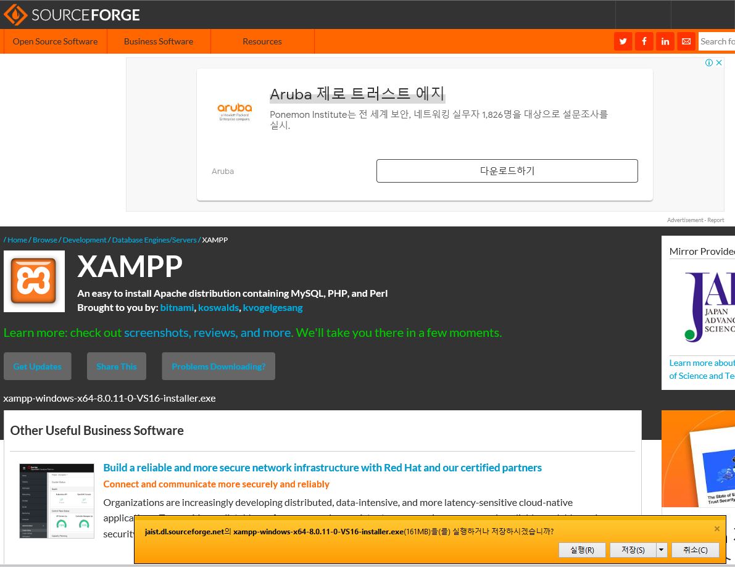Click the Get Updates button
This screenshot has width=735, height=567.
click(38, 366)
